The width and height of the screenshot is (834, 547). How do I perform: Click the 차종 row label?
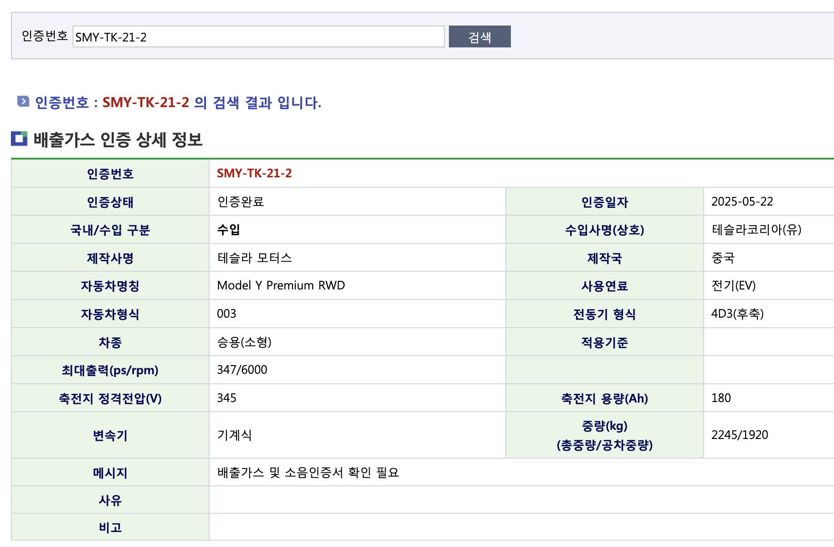coord(110,342)
